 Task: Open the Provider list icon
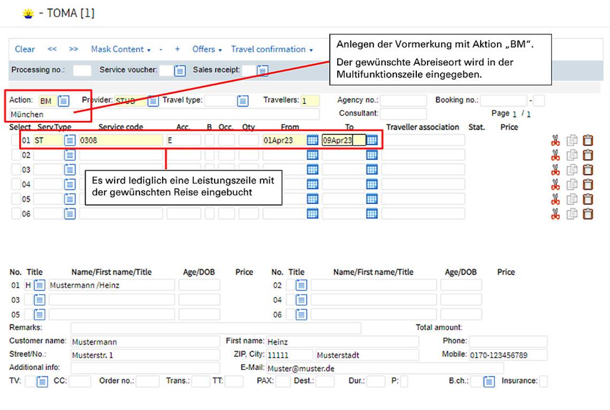click(153, 101)
